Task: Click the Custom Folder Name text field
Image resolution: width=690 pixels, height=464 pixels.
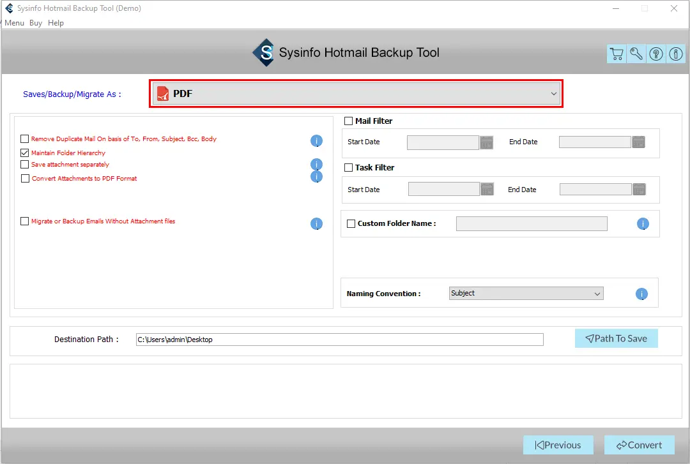Action: click(532, 223)
